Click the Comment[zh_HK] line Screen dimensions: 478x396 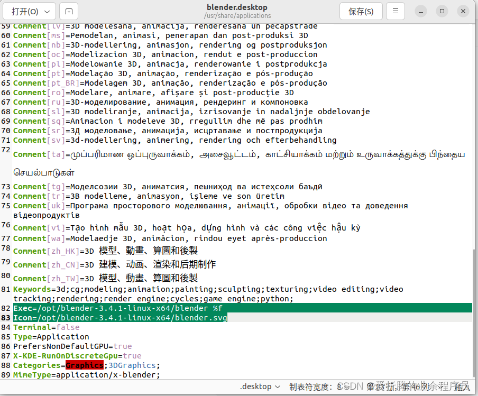coord(105,251)
